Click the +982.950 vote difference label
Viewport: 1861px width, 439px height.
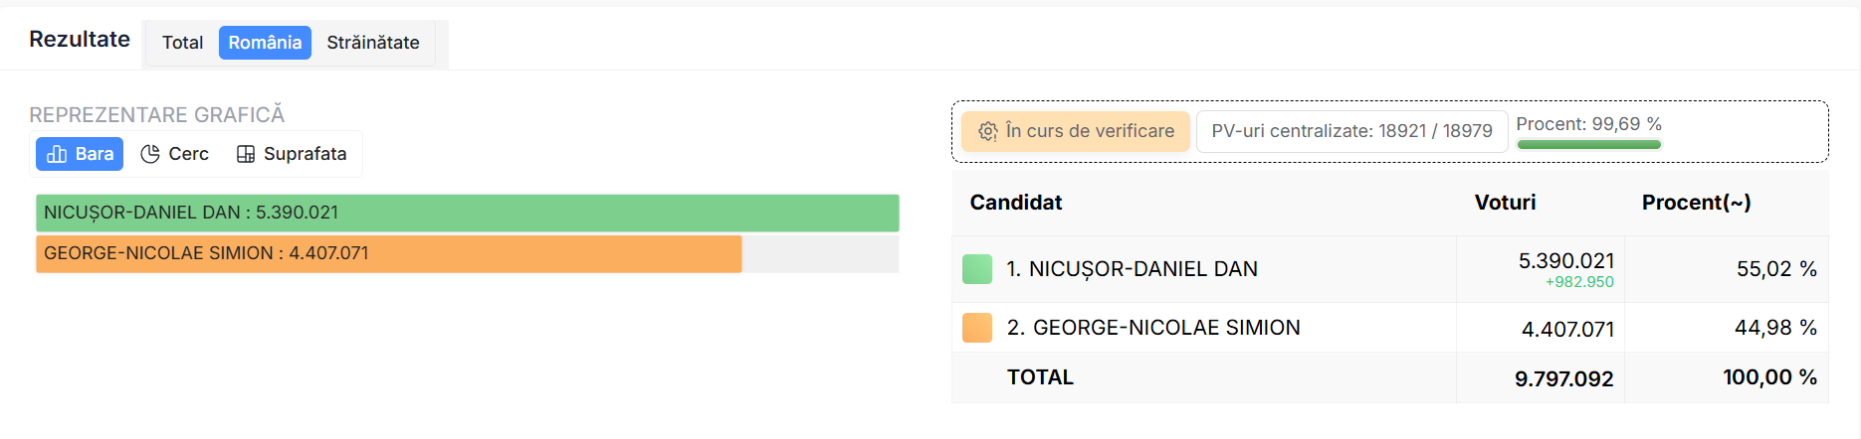(1579, 282)
